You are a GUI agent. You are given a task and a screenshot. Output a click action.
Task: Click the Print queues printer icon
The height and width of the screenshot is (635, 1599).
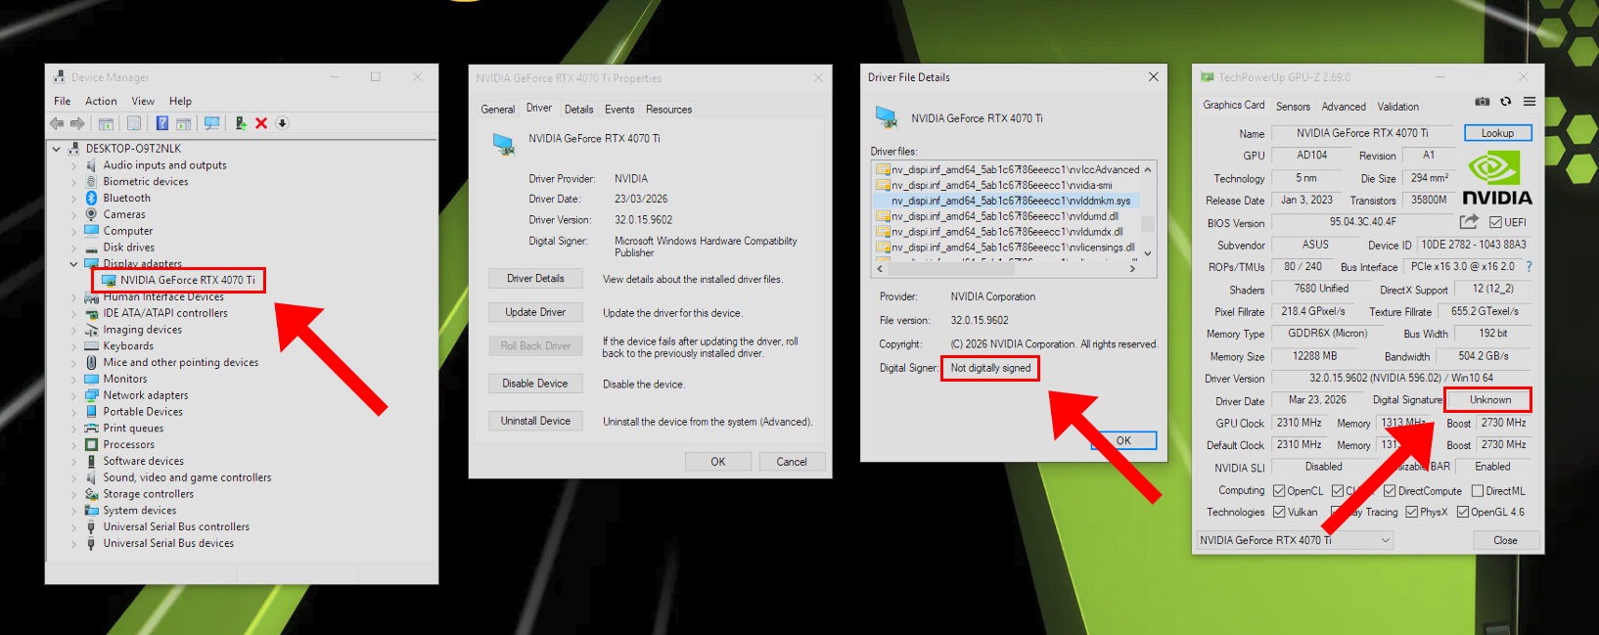click(x=91, y=428)
